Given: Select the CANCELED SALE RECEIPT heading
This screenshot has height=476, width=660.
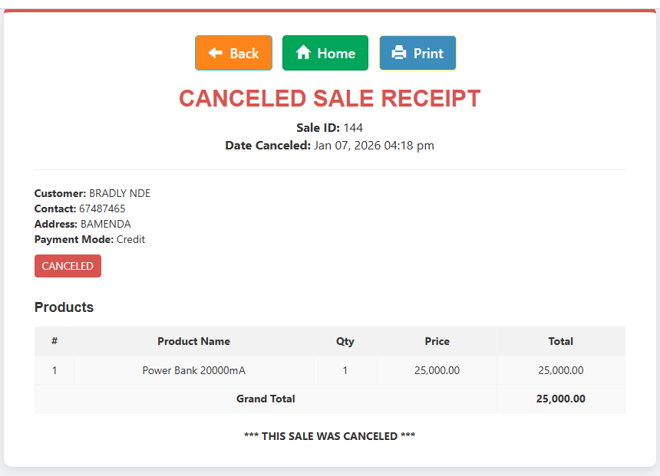Looking at the screenshot, I should pos(329,98).
